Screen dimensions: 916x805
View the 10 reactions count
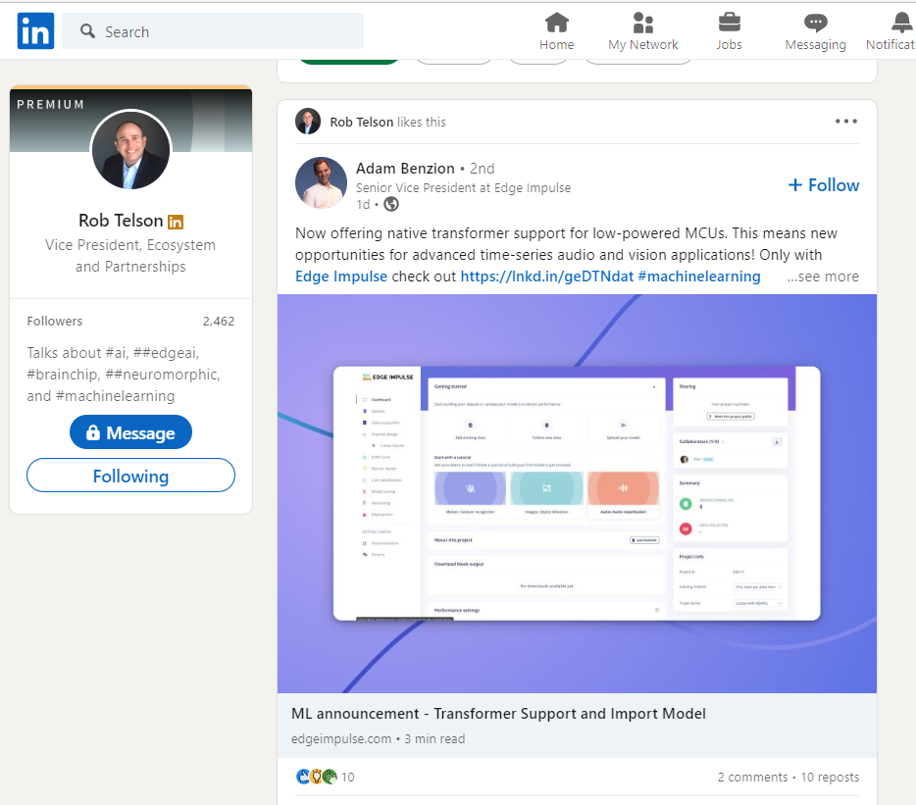pos(347,777)
